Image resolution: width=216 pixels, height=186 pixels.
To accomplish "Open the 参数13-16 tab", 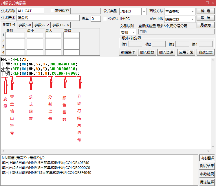I will [x=61, y=25].
